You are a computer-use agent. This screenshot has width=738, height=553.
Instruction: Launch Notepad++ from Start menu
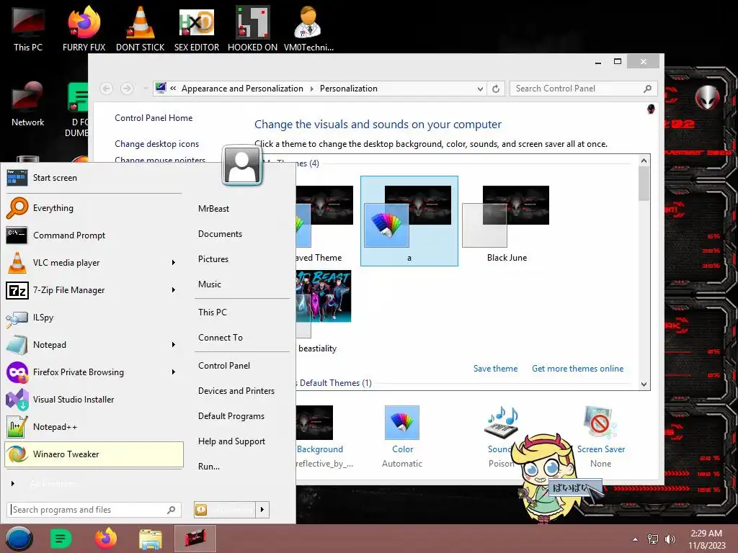pos(93,426)
